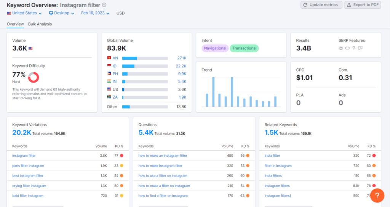Open the insta filters related keyword
Screen dimensions: 390x207
pyautogui.click(x=273, y=176)
